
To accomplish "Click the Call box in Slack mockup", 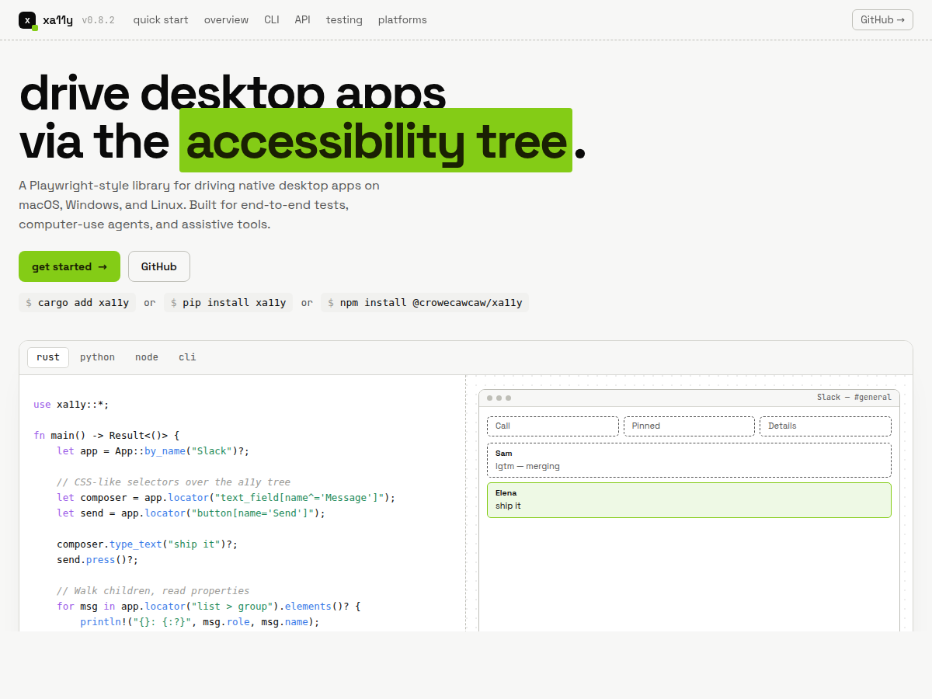I will tap(553, 426).
